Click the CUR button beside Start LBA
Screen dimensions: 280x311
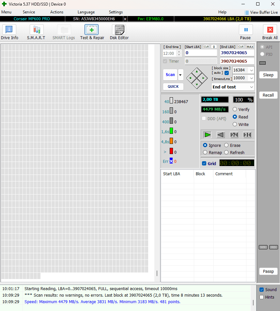206,47
